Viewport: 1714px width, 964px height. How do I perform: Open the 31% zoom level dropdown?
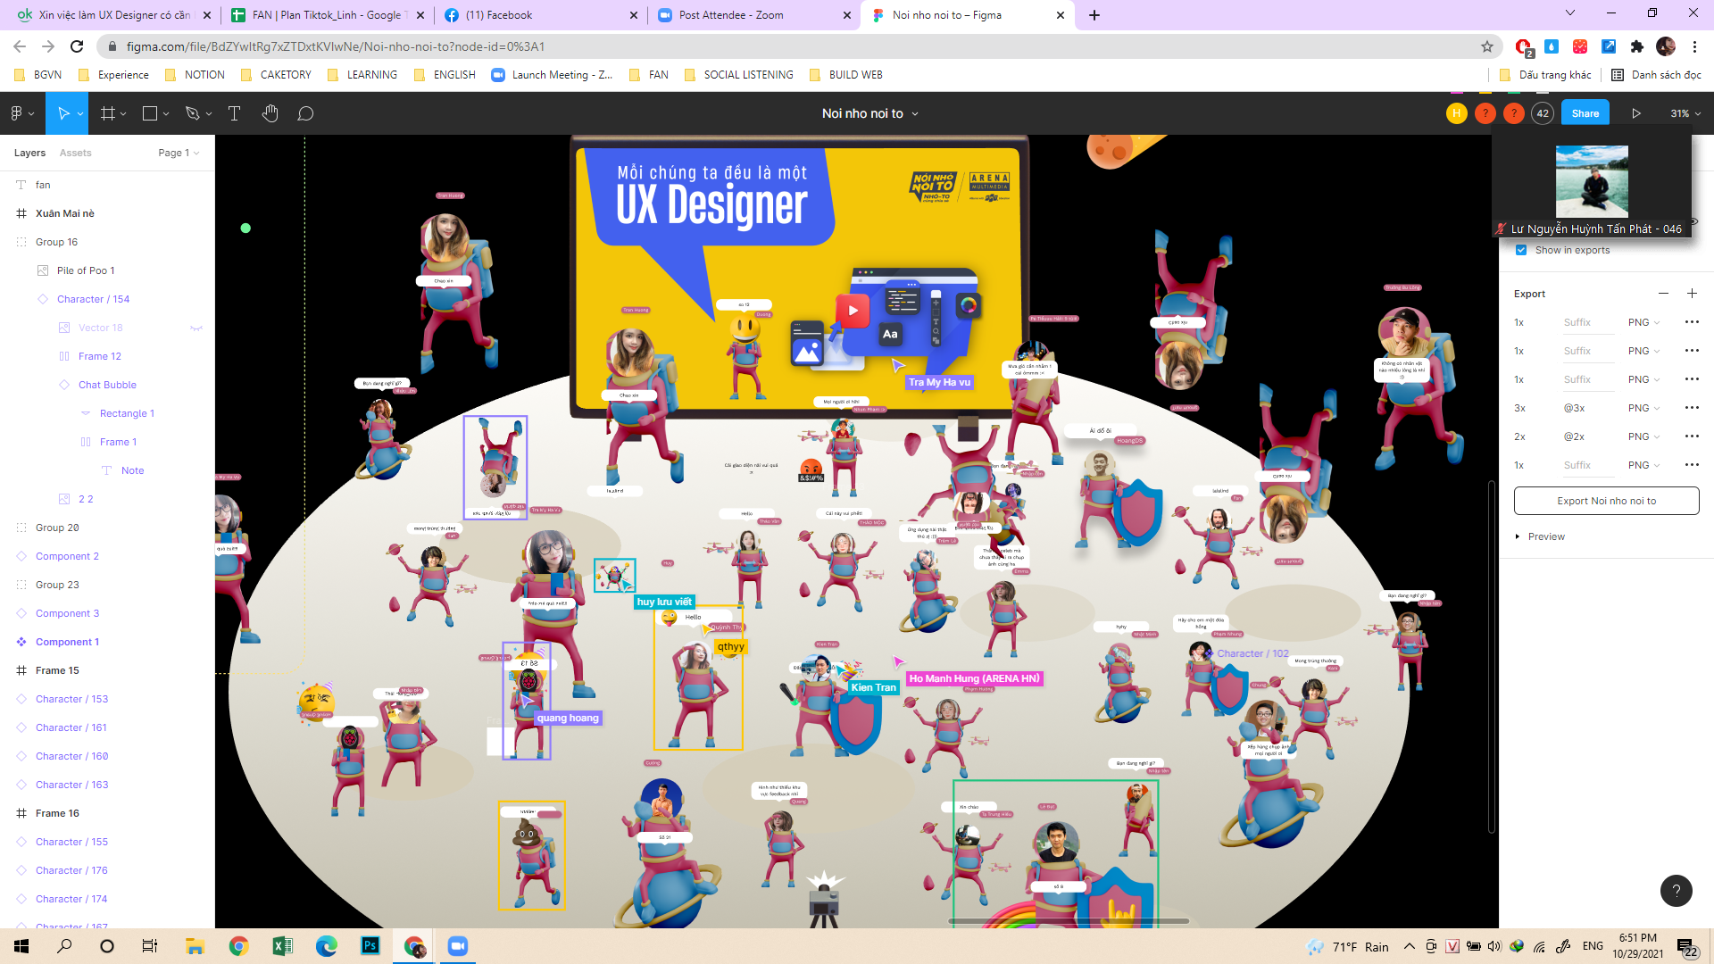click(x=1685, y=113)
